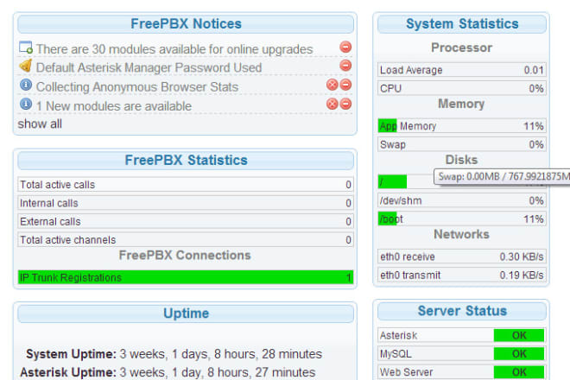Click the MySQL OK status indicator
Image resolution: width=570 pixels, height=380 pixels.
point(519,353)
